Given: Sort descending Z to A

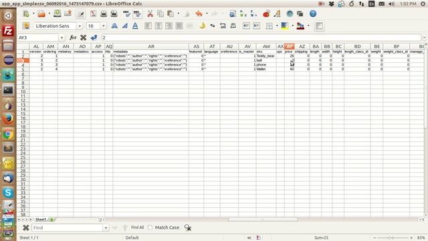Looking at the screenshot, I should [253, 13].
